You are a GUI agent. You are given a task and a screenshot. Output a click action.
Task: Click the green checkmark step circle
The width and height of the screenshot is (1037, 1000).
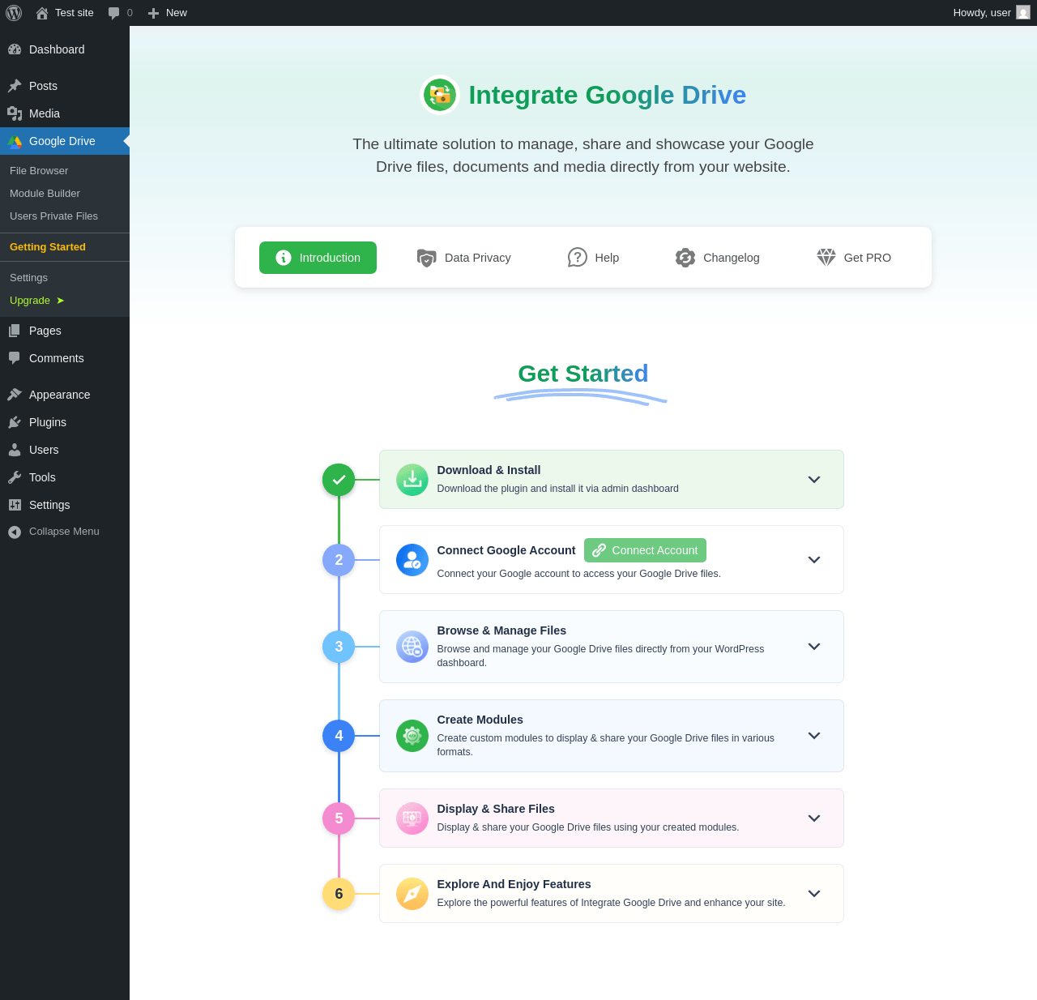(339, 480)
